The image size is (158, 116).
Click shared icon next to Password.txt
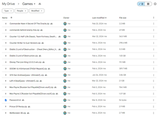(23, 100)
